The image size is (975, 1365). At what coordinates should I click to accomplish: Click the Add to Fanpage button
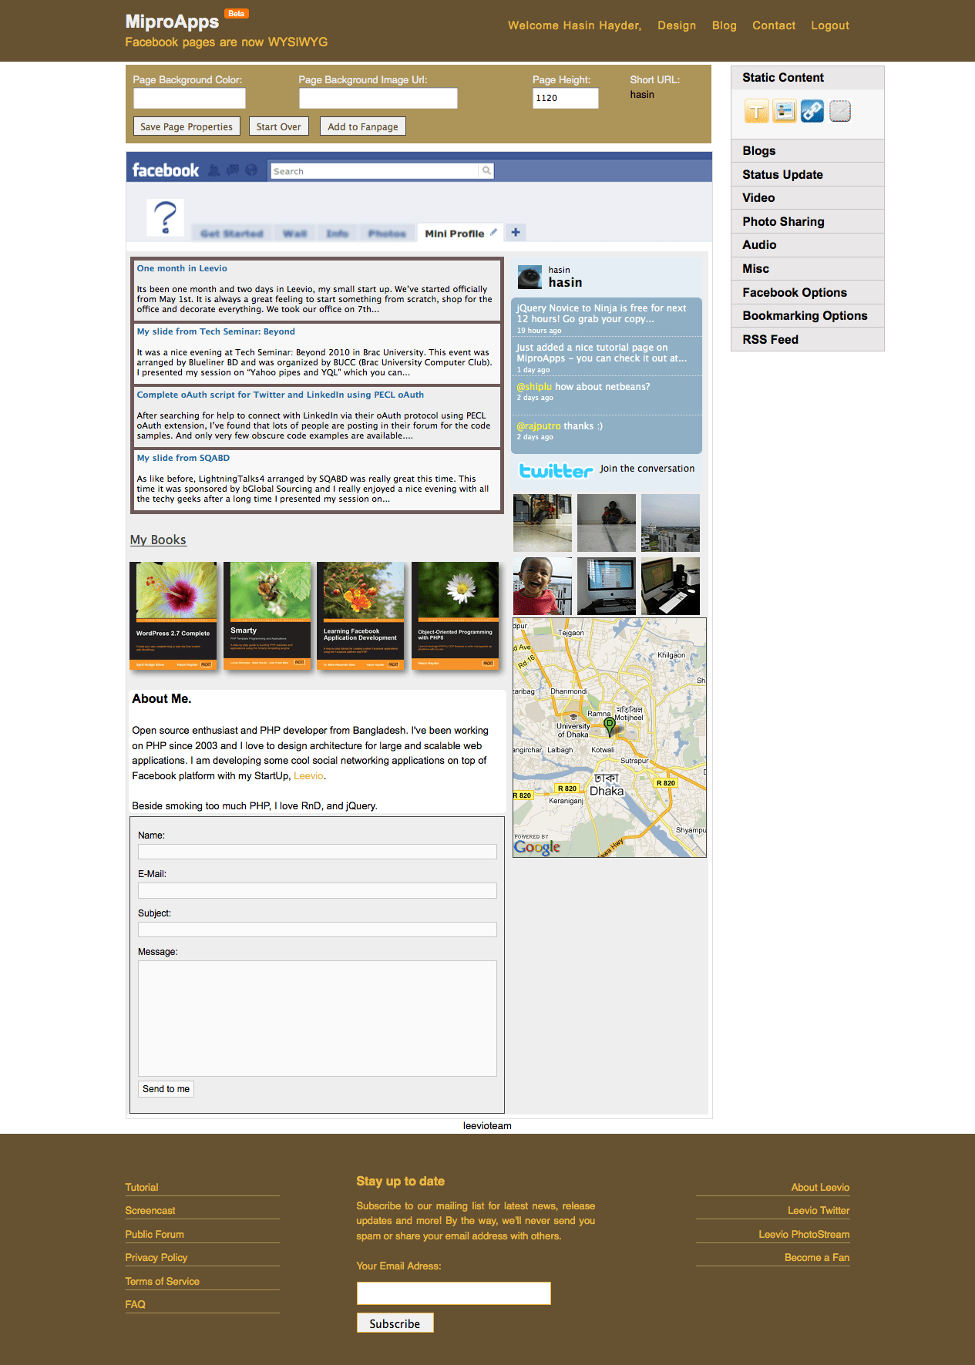(363, 126)
